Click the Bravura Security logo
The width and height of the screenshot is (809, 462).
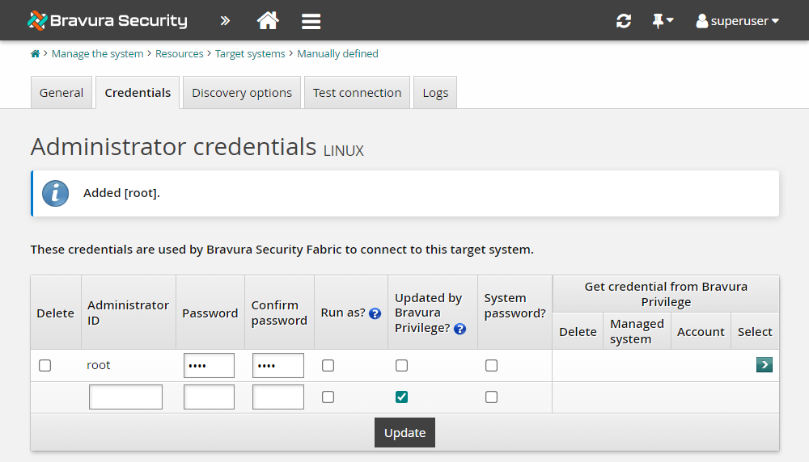[108, 21]
